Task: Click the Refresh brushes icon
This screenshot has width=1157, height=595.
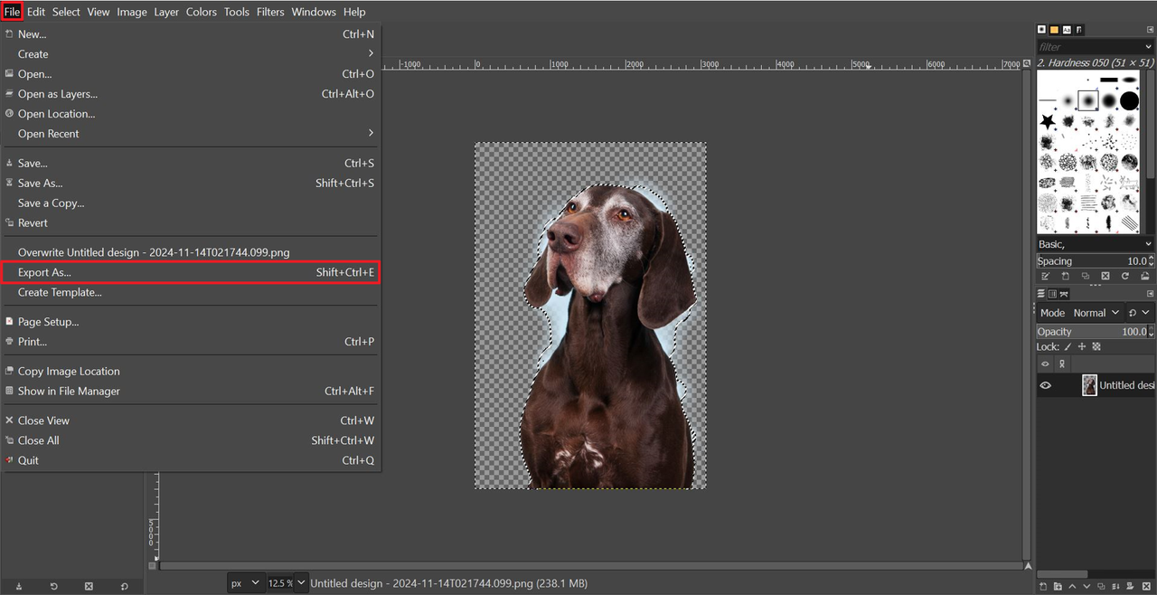Action: pos(1125,276)
